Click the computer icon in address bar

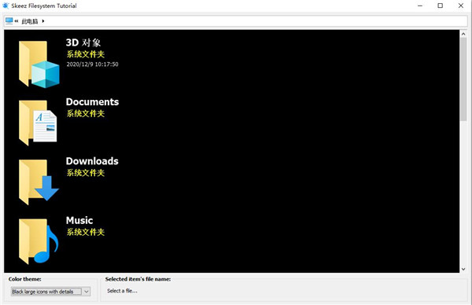(x=9, y=20)
